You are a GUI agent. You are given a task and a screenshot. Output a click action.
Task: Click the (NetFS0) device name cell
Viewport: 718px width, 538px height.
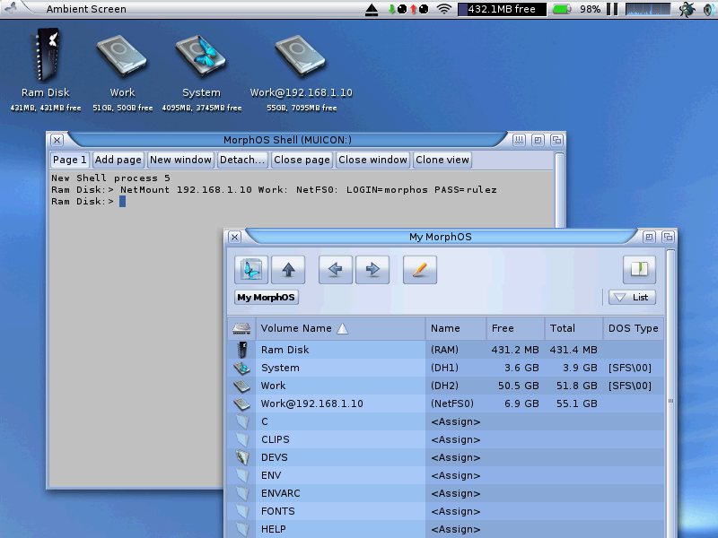452,403
